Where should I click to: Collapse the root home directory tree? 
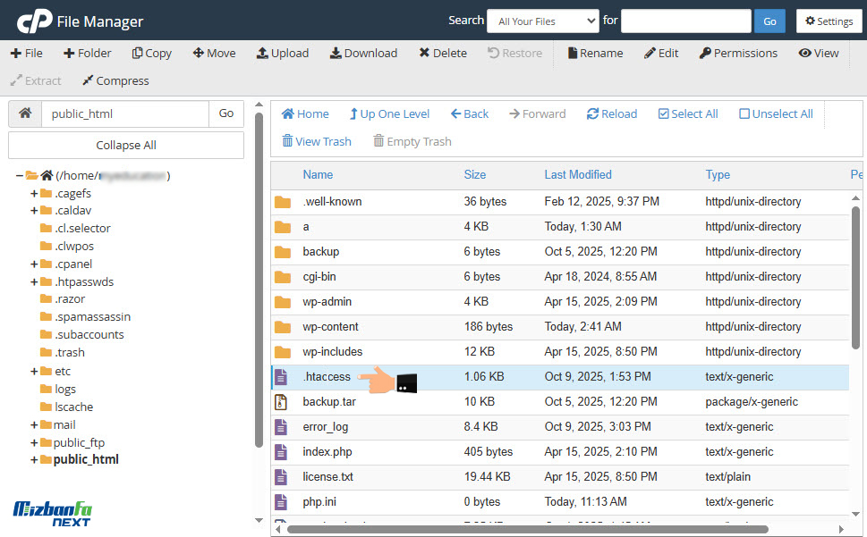pyautogui.click(x=20, y=175)
